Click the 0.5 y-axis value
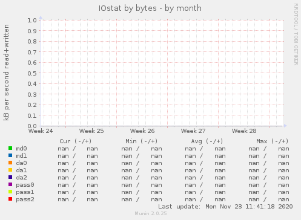301x220 pixels. pyautogui.click(x=32, y=73)
